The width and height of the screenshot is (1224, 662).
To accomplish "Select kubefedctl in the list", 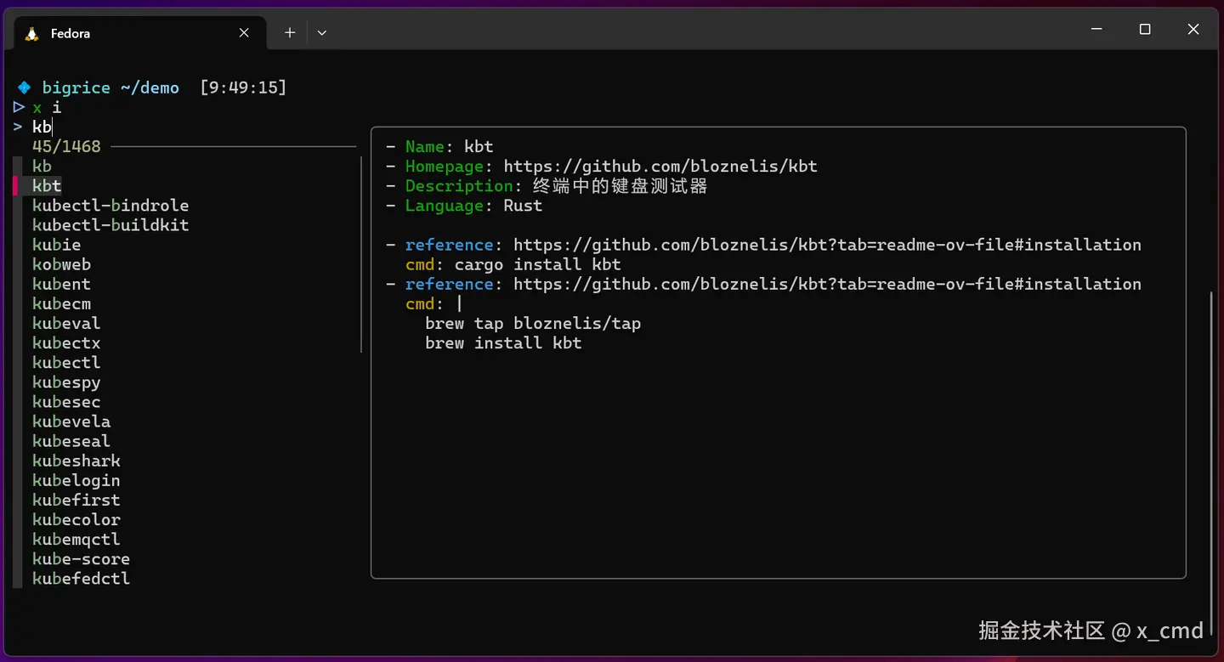I will point(81,577).
